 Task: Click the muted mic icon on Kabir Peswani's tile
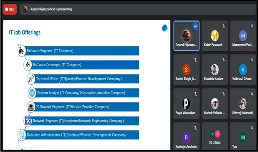click(224, 26)
